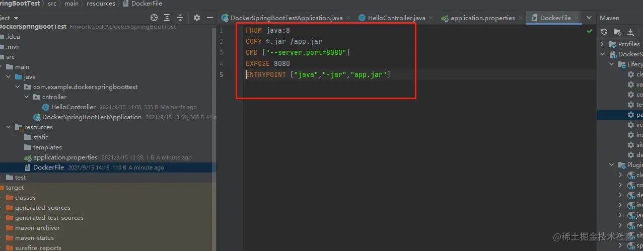
Task: Click the COPY *.jar /app.jar line
Action: click(284, 41)
